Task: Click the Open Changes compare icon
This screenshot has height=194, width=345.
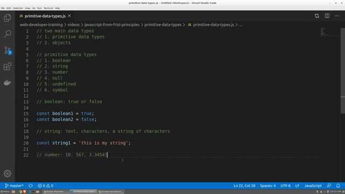Action: (x=317, y=16)
